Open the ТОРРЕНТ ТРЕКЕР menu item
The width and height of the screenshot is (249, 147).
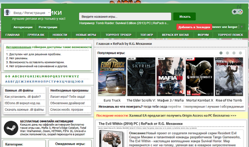click(118, 35)
